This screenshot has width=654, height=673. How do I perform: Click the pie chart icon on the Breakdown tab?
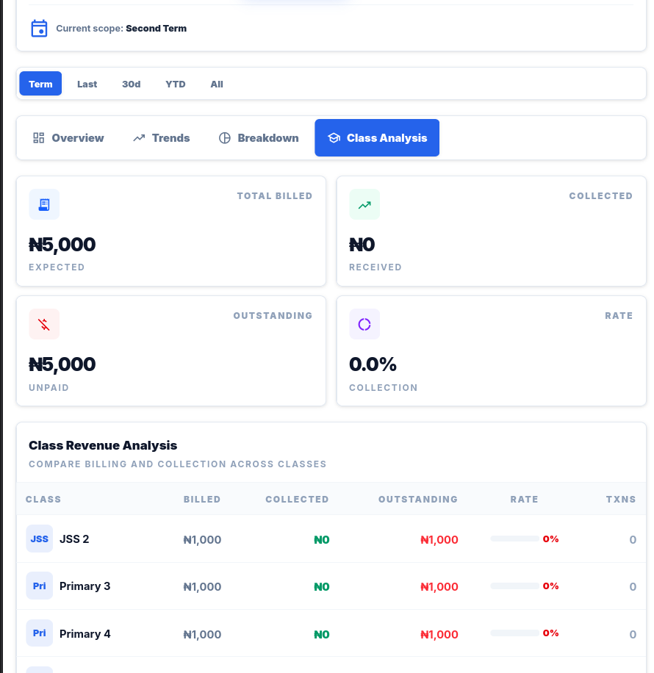[x=225, y=138]
